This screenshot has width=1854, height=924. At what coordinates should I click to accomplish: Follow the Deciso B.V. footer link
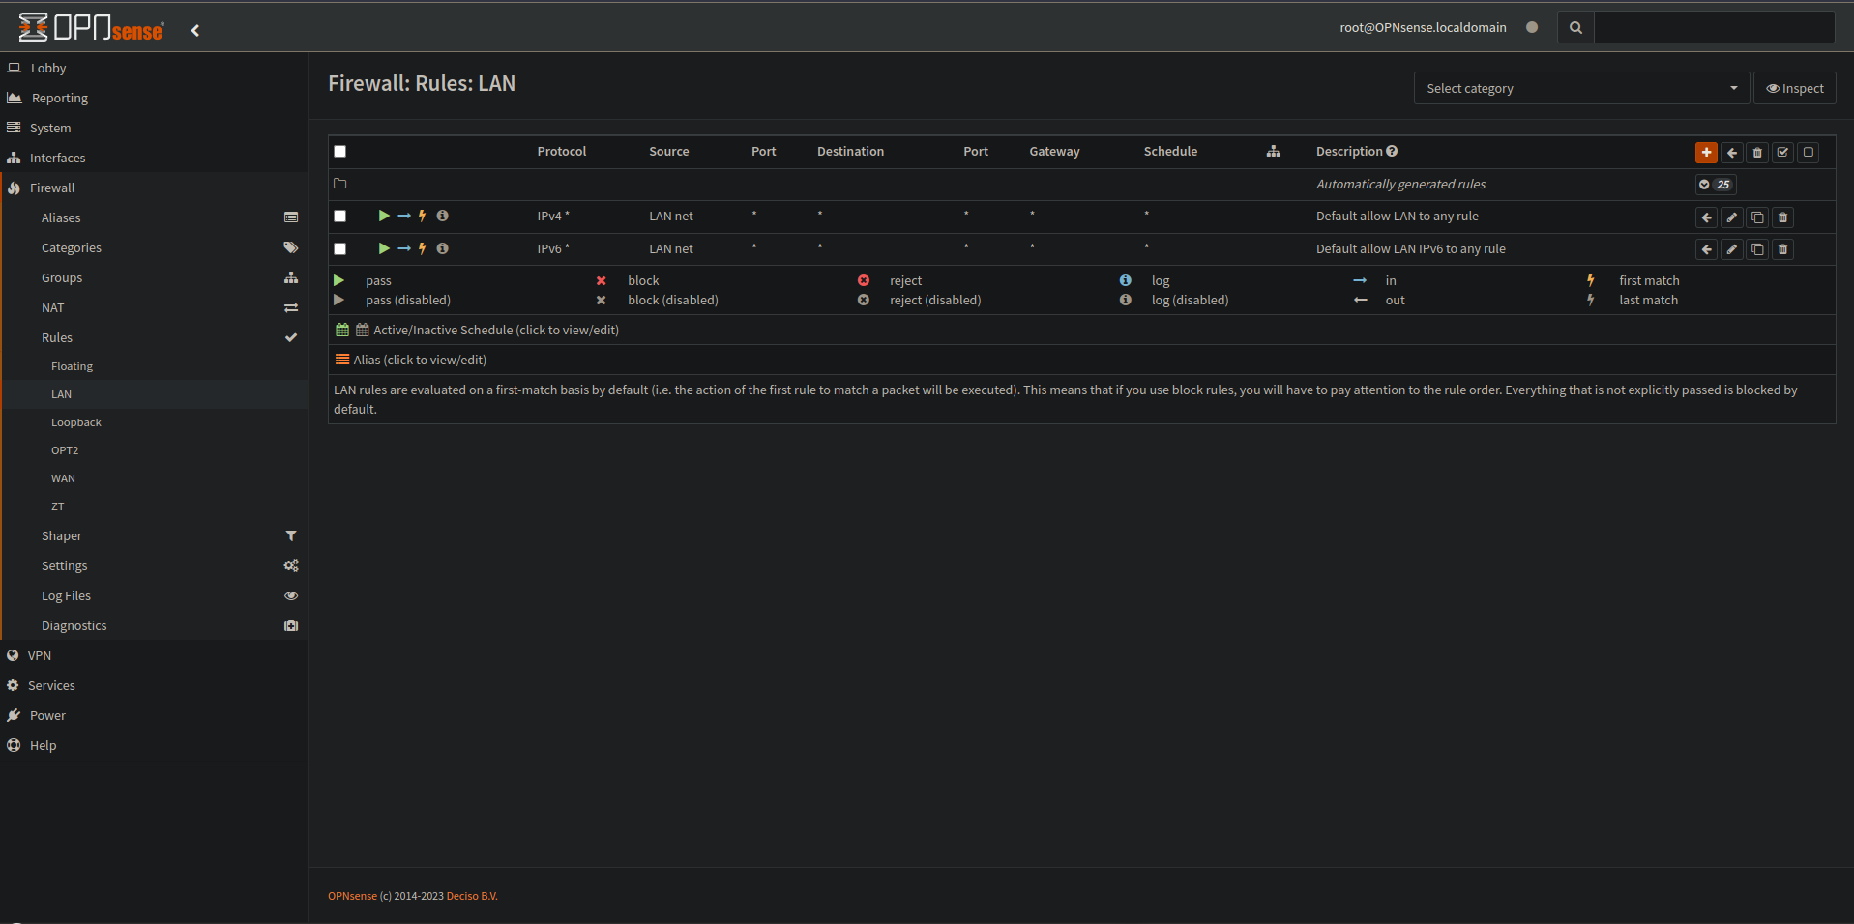click(x=472, y=896)
